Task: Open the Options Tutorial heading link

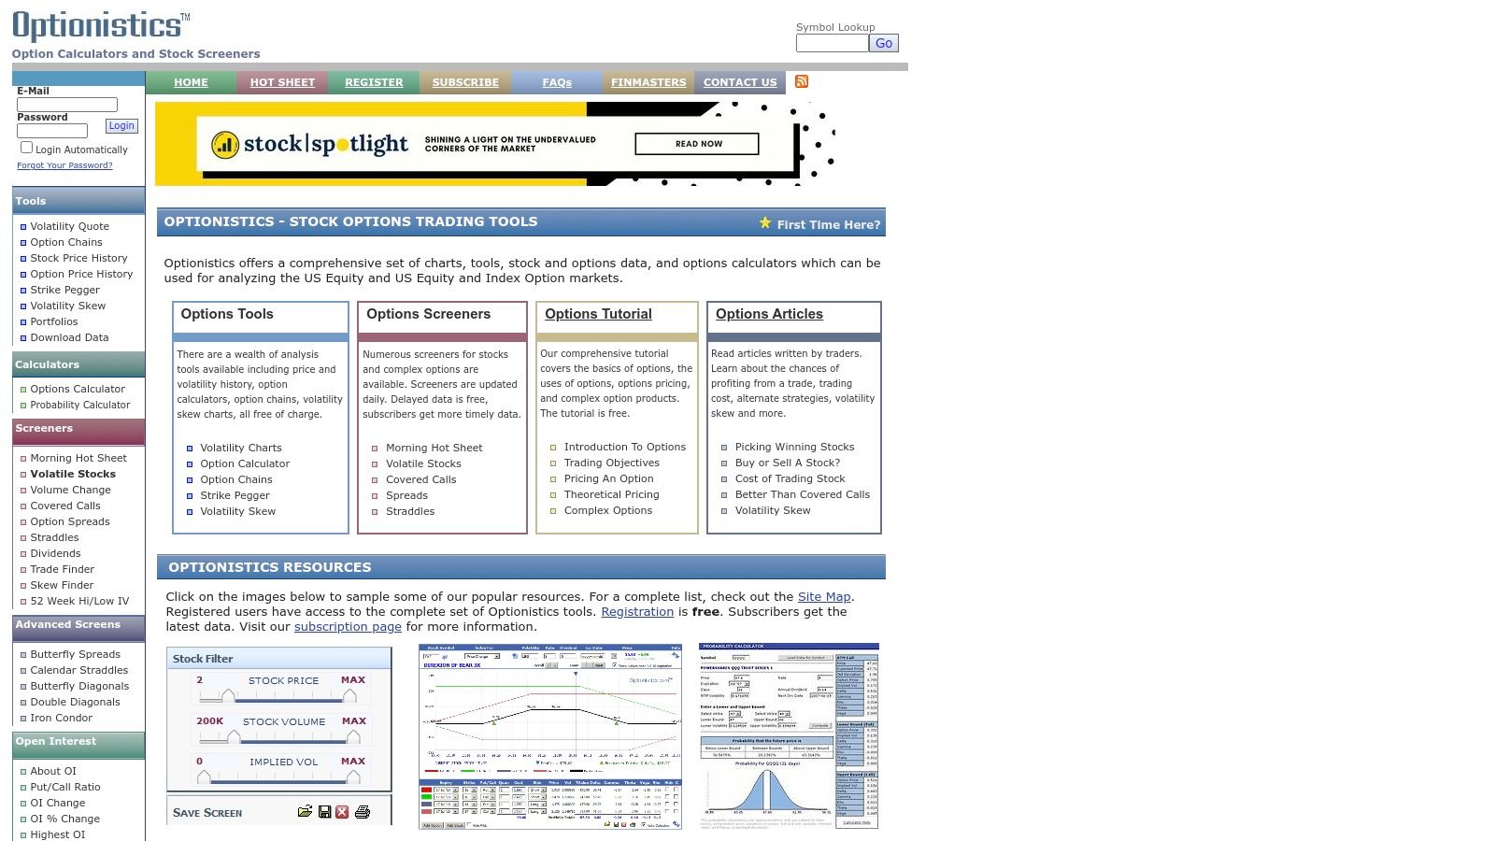Action: [598, 314]
